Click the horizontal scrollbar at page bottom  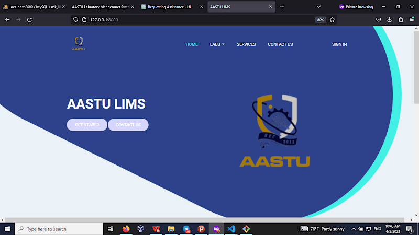[x=204, y=220]
